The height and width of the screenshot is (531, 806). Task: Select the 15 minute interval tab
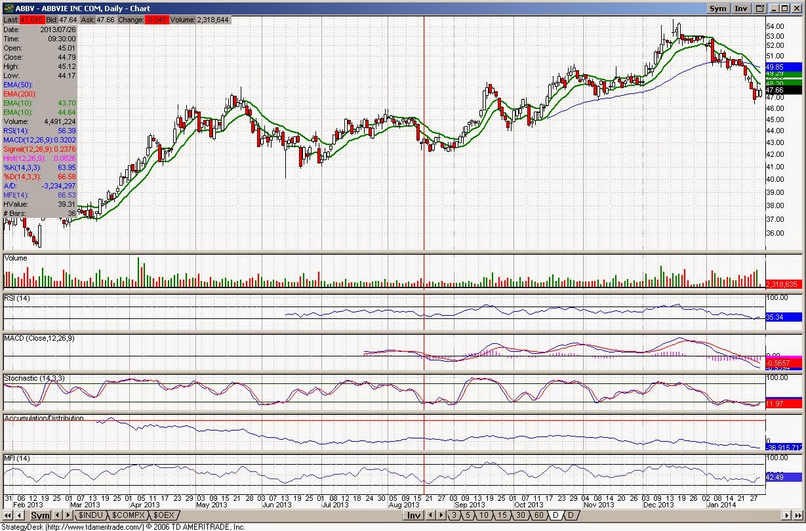click(502, 515)
